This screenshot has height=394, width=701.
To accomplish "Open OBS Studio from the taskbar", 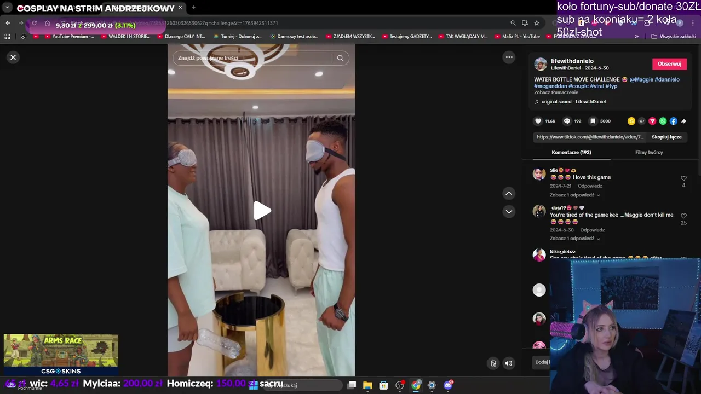I will [x=400, y=385].
